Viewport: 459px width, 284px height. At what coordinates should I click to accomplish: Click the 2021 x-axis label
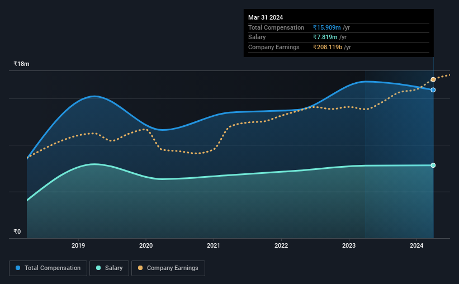214,245
